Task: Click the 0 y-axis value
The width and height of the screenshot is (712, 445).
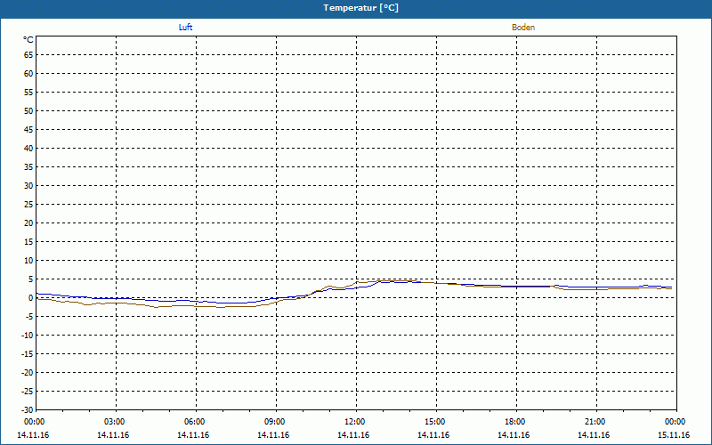Action: (31, 298)
